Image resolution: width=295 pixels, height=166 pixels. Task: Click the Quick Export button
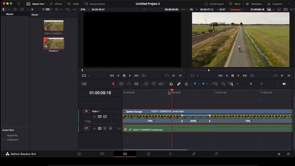click(214, 4)
